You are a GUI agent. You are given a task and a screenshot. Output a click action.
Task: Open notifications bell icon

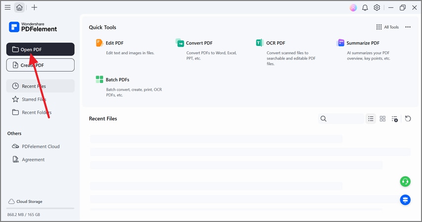point(365,7)
